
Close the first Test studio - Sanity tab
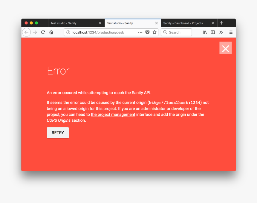[100, 23]
